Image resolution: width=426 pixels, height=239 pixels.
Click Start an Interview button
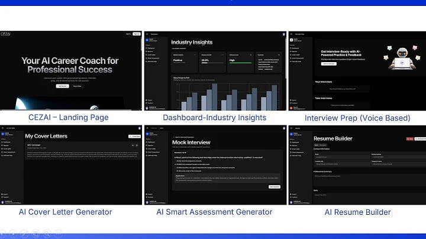329,64
